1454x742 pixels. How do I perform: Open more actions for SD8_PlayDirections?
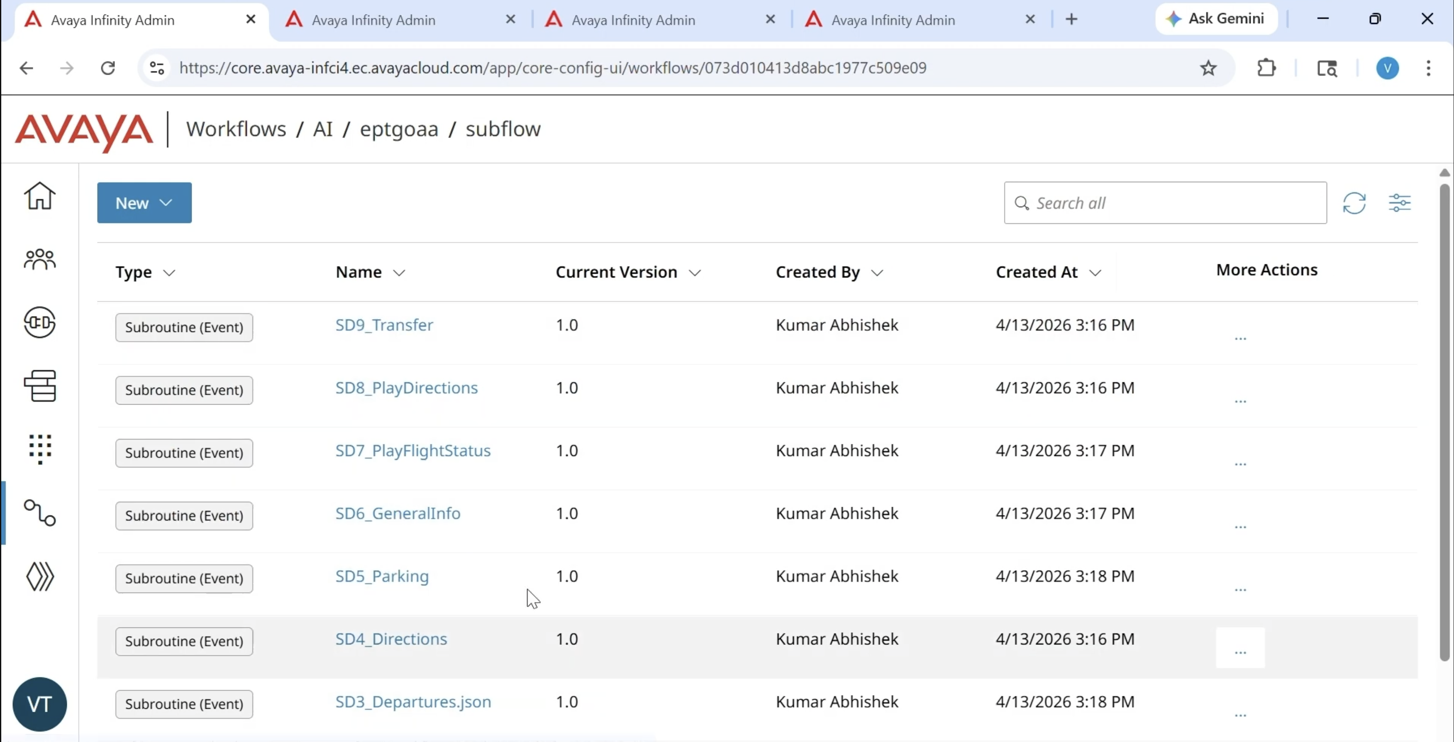point(1240,401)
